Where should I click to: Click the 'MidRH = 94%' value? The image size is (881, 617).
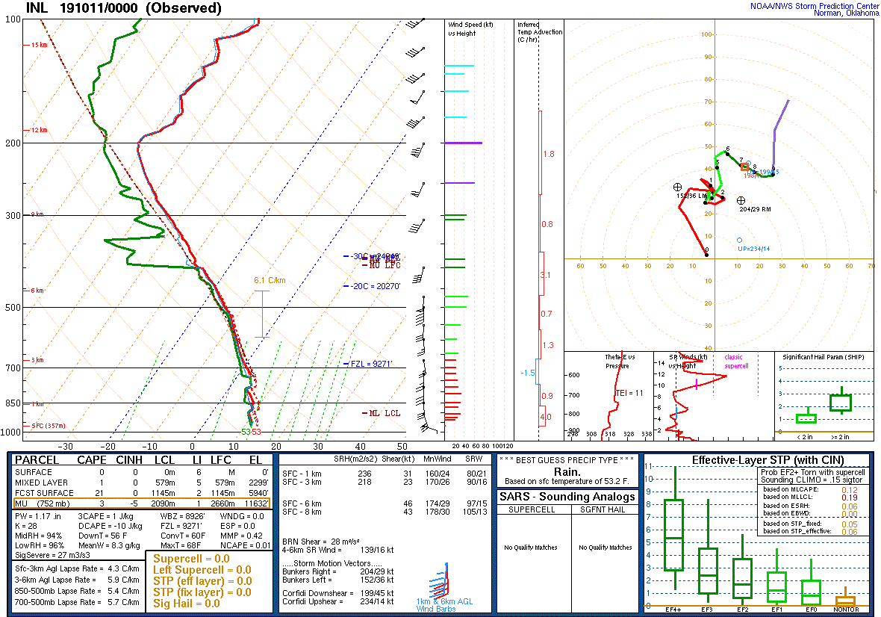38,536
